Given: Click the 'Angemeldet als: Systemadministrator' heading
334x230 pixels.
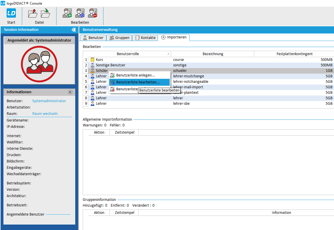Looking at the screenshot, I should (39, 40).
